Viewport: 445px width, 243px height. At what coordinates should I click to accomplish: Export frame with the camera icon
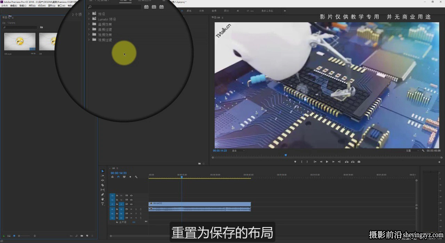click(359, 162)
